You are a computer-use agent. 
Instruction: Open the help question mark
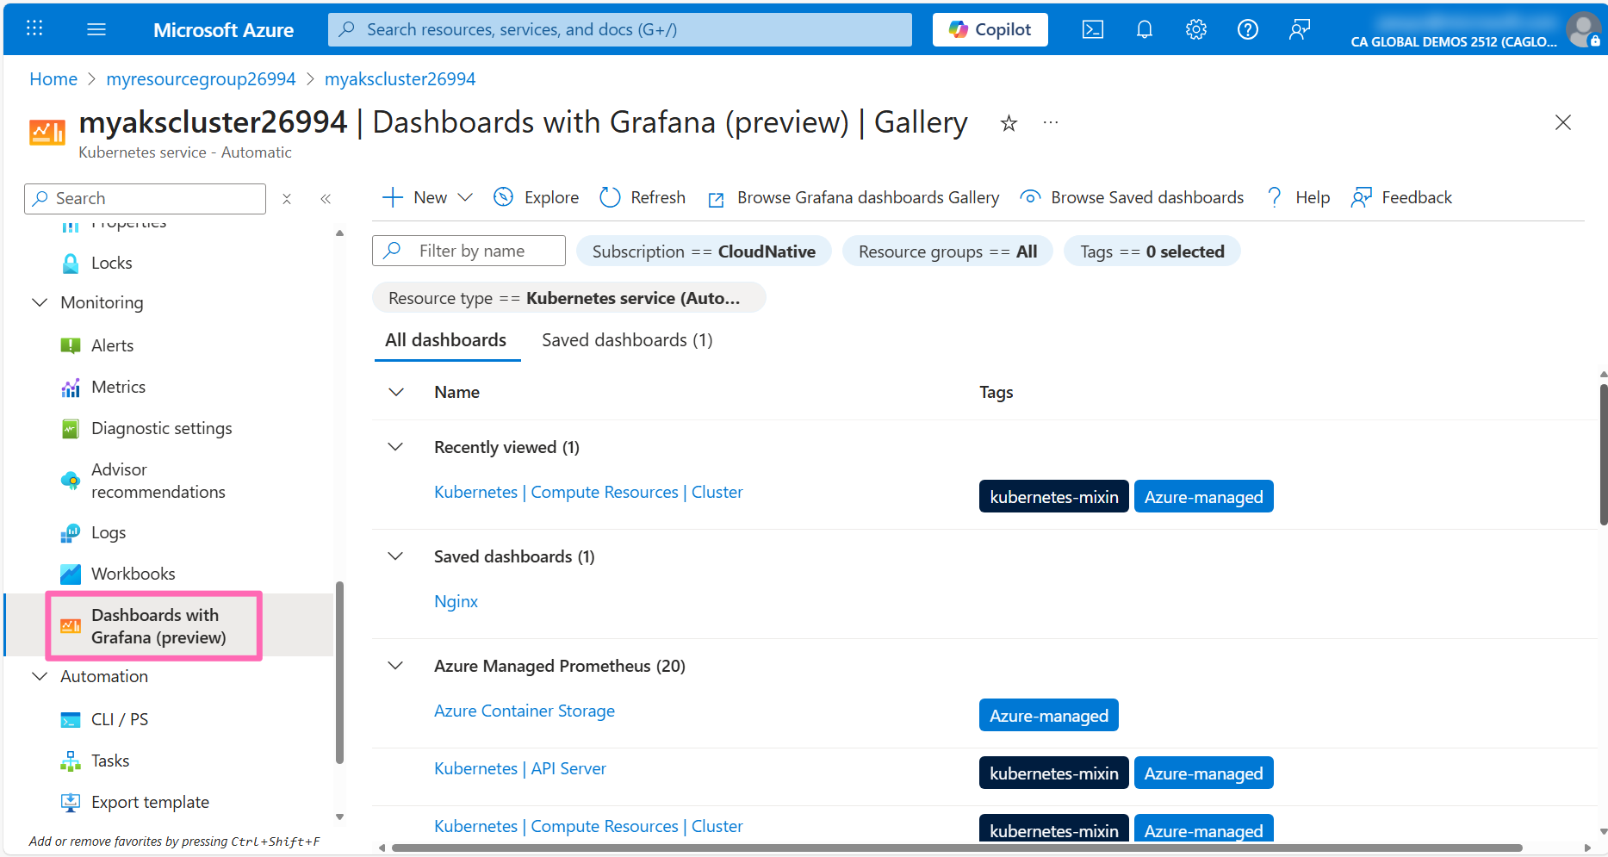1247,28
